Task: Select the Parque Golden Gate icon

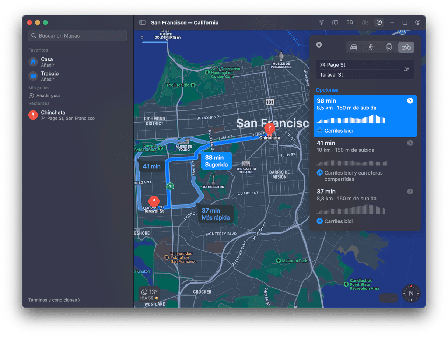Action: [x=160, y=148]
